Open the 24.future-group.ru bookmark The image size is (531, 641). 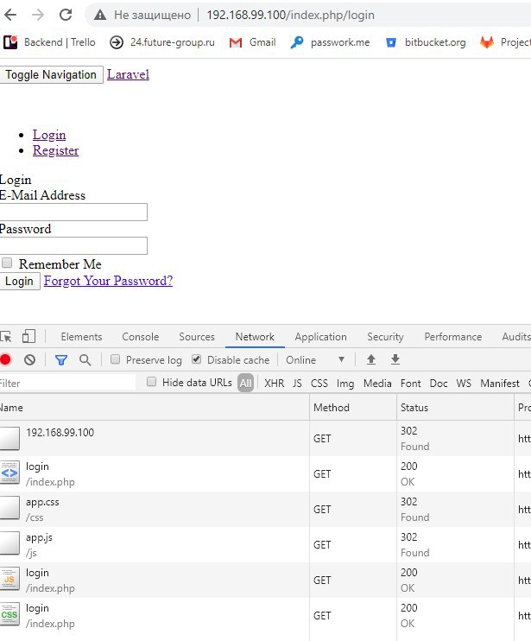[161, 42]
